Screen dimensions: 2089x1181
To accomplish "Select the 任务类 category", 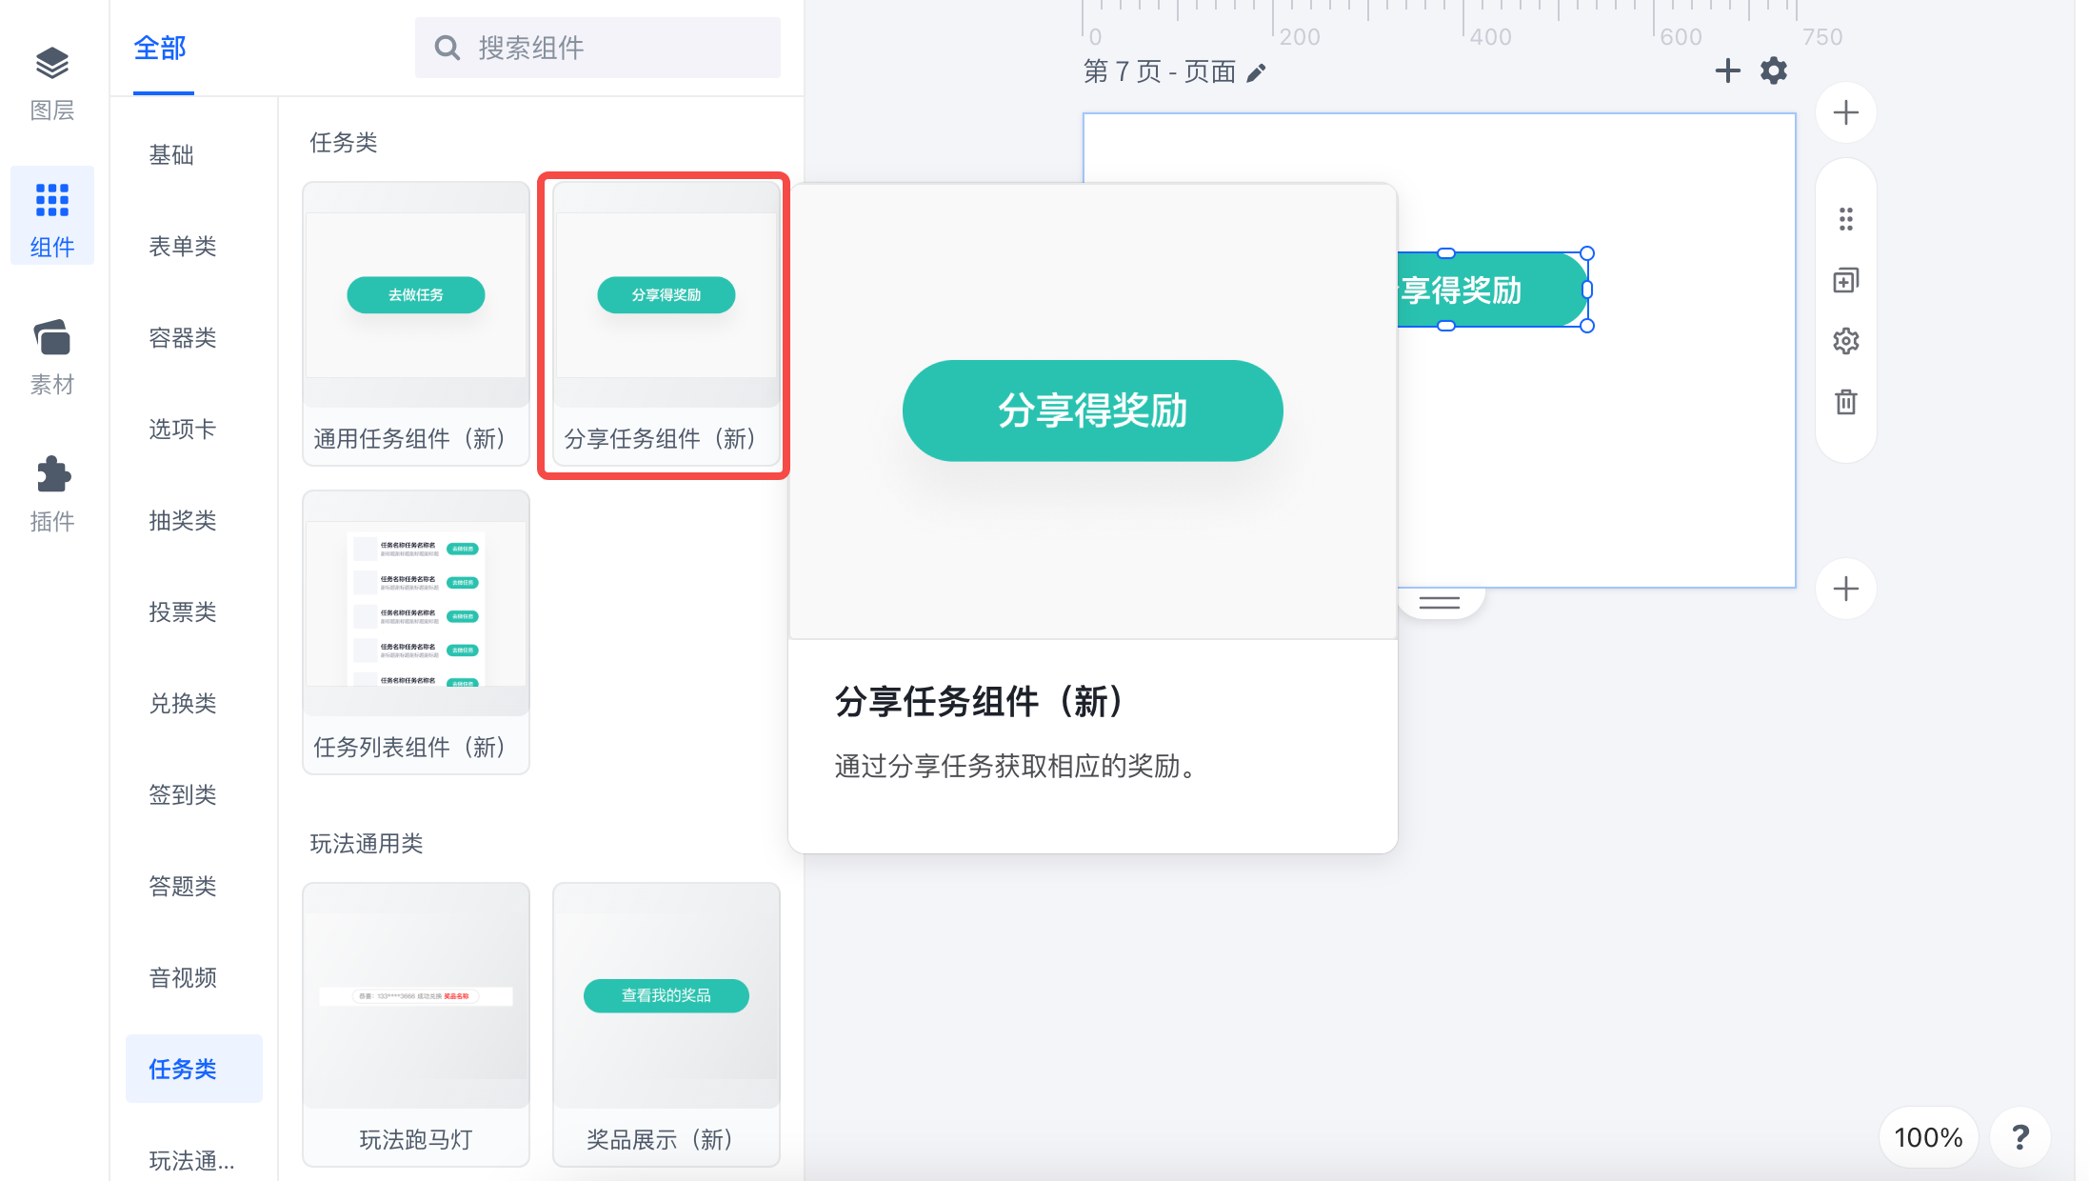I will coord(194,1069).
